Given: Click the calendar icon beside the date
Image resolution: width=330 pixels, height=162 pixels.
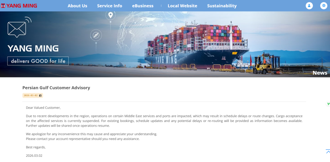Looking at the screenshot, I should (40, 95).
